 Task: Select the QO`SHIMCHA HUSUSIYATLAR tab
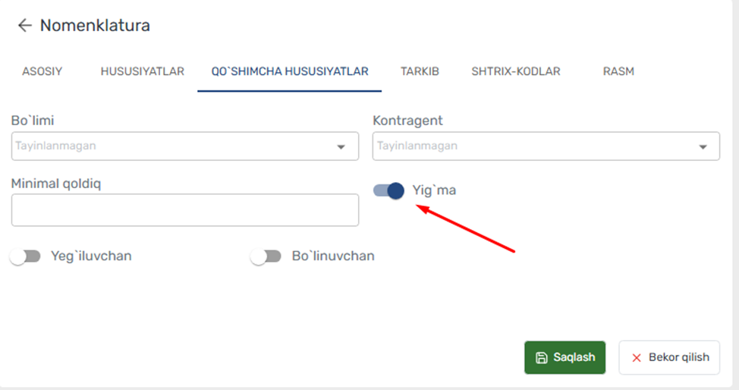289,71
